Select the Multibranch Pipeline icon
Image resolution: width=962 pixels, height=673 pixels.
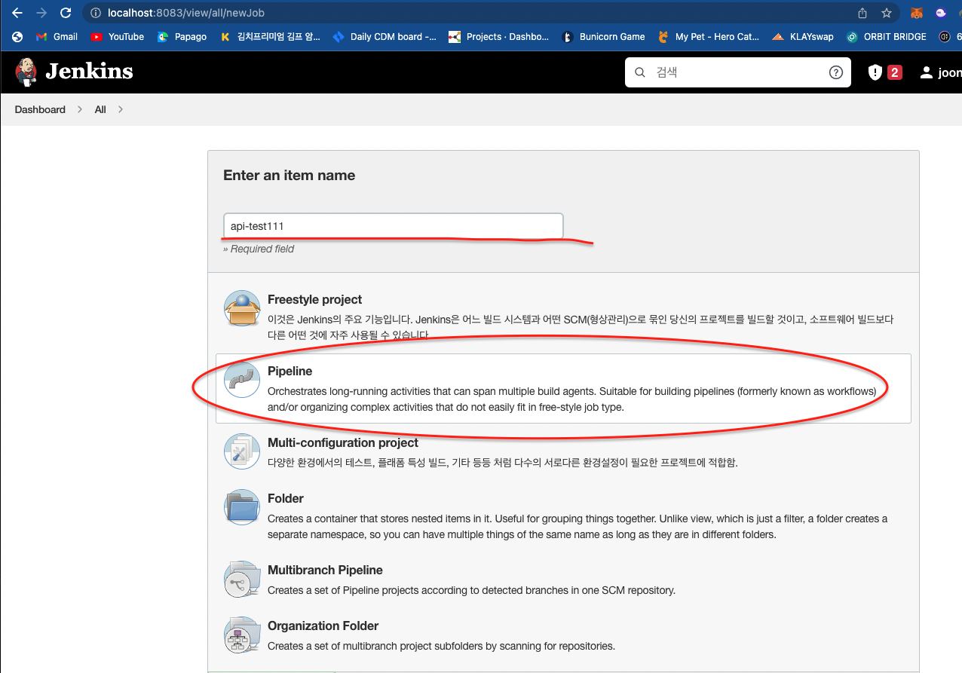coord(242,579)
